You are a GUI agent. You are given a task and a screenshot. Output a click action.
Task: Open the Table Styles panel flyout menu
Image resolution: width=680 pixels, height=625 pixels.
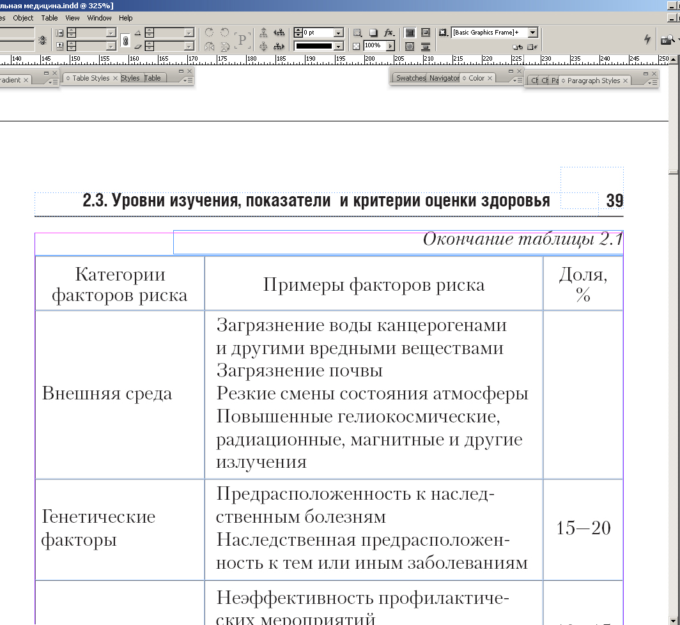pyautogui.click(x=187, y=81)
